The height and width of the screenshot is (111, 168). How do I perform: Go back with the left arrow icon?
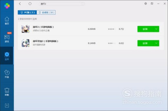click(20, 4)
